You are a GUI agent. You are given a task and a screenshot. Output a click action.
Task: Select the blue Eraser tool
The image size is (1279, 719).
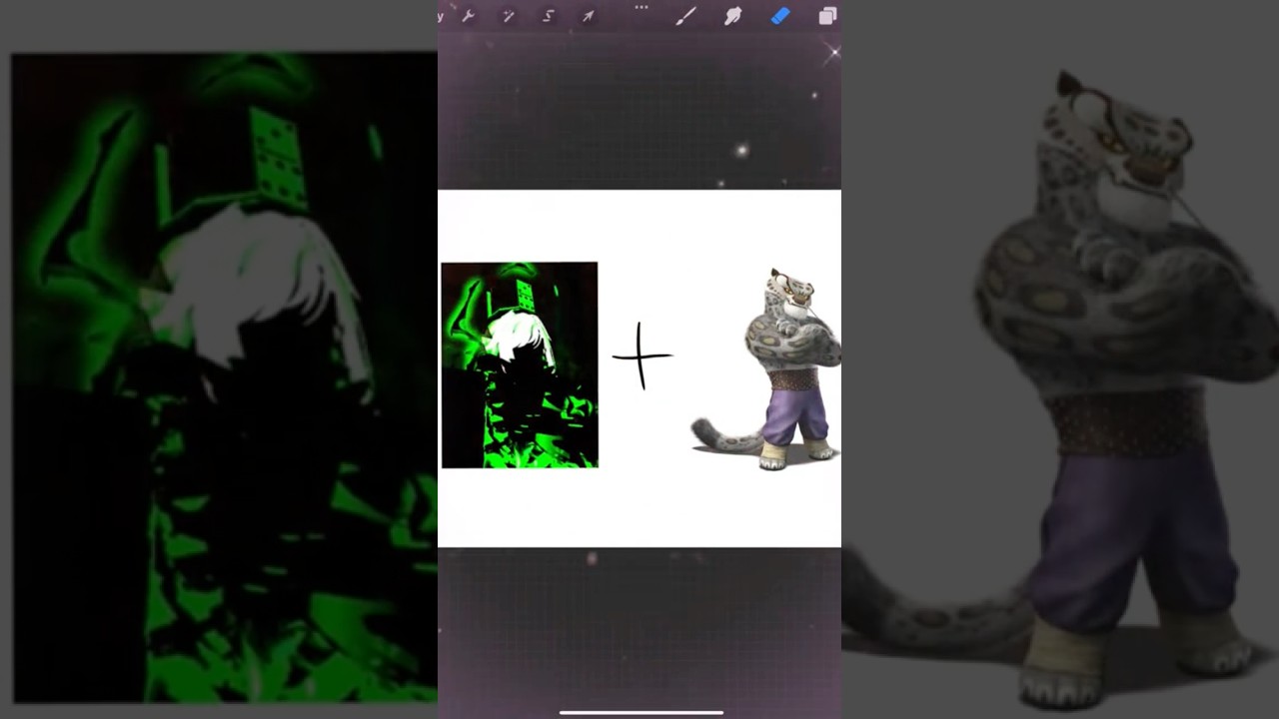780,16
